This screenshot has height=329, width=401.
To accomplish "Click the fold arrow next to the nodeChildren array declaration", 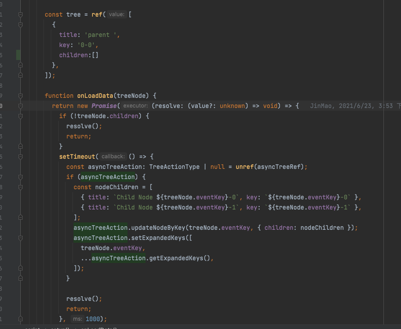I will tap(19, 187).
